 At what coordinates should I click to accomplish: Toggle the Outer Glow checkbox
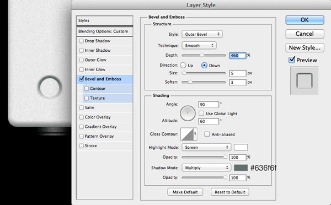click(81, 60)
